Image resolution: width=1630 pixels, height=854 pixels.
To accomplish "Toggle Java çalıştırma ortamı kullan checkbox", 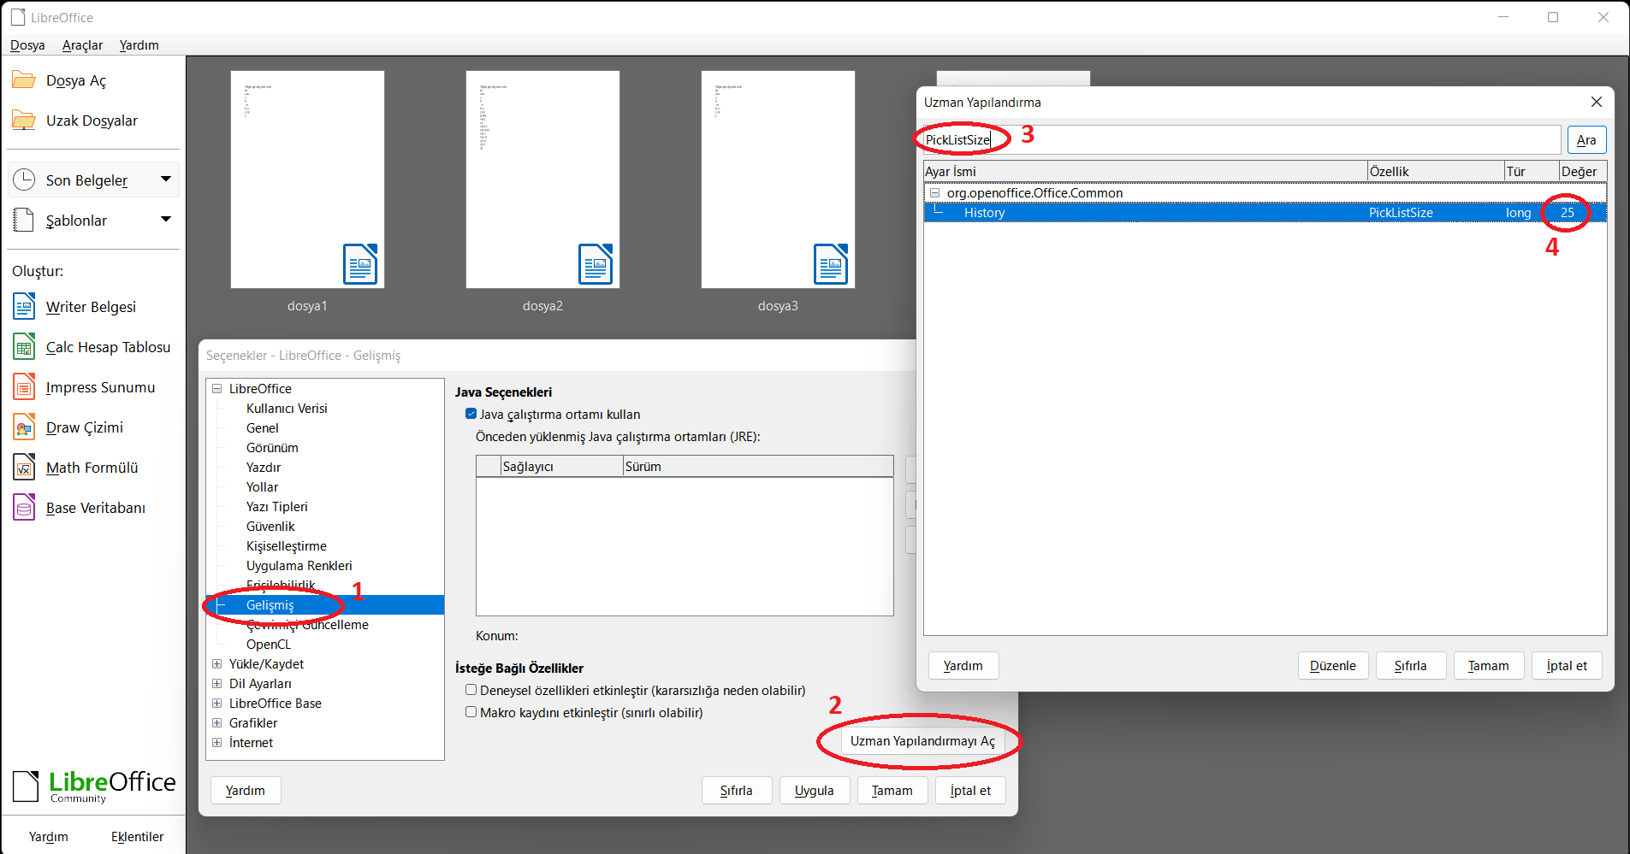I will pos(471,414).
